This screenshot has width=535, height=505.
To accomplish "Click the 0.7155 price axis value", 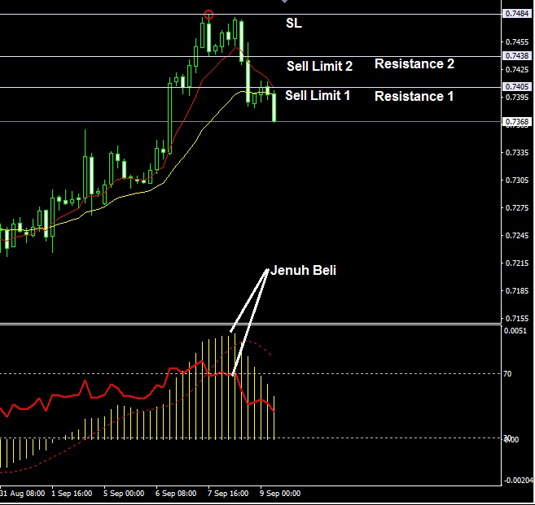I will coord(517,318).
